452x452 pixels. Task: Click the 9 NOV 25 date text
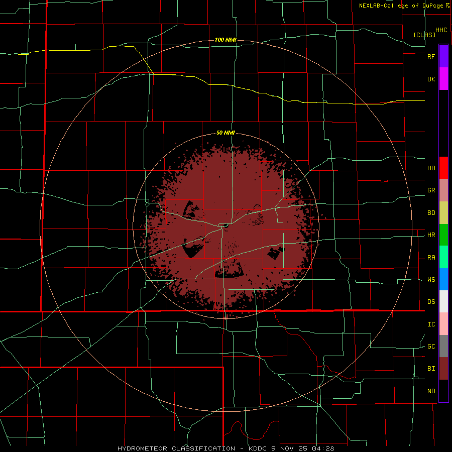pos(291,448)
